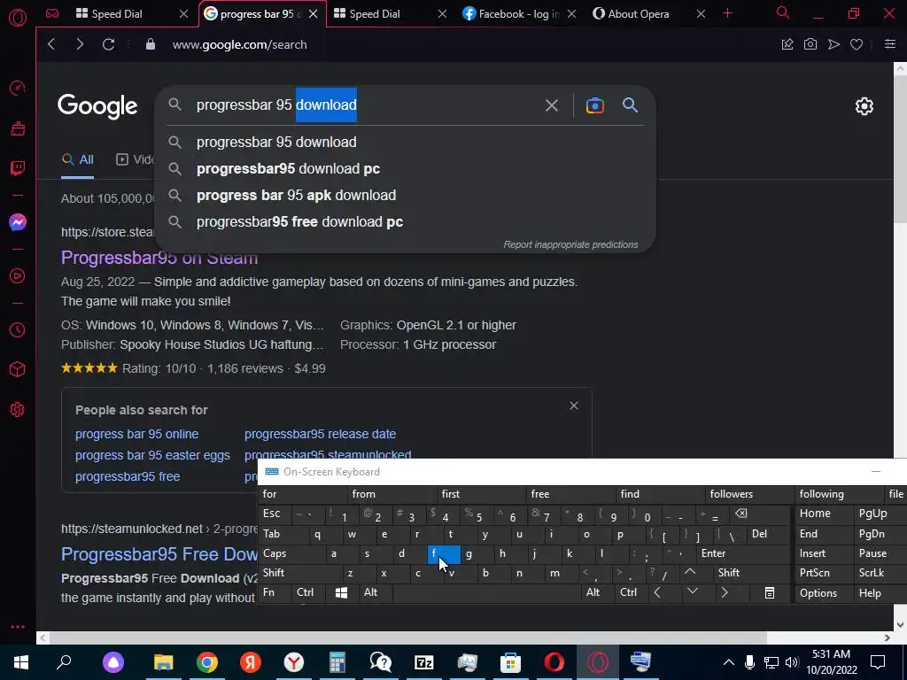Add page to bookmarks heart icon
Screen dimensions: 907x680
(857, 44)
